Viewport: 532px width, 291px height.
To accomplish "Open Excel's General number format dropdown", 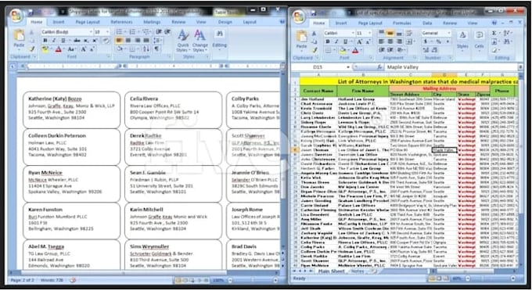I will pyautogui.click(x=448, y=33).
